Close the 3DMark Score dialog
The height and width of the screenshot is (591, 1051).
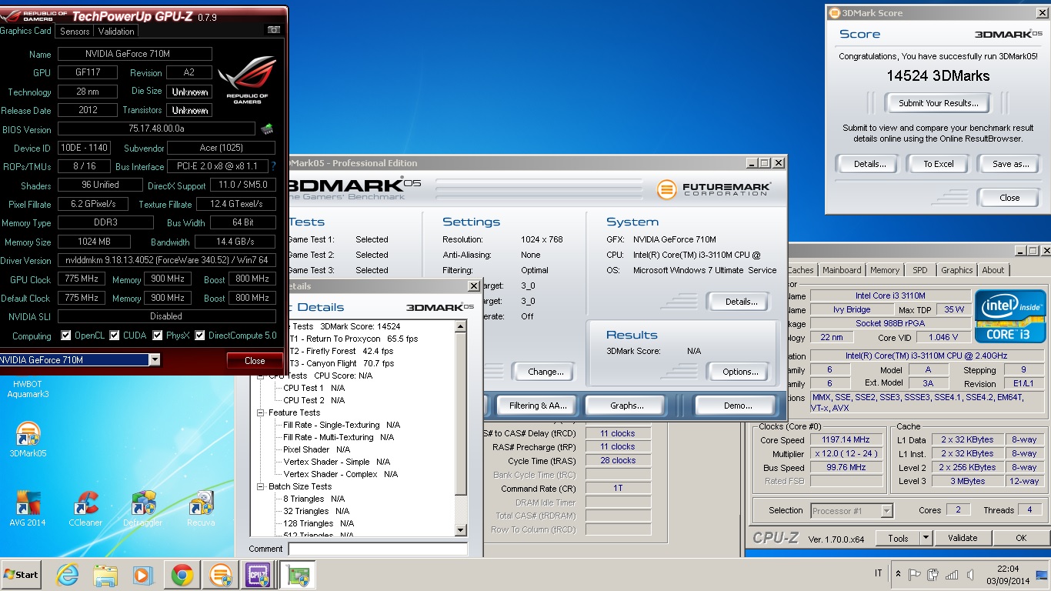click(x=1009, y=198)
